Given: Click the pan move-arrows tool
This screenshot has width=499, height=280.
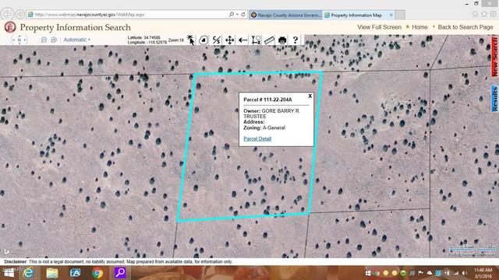Looking at the screenshot, I should (x=229, y=40).
